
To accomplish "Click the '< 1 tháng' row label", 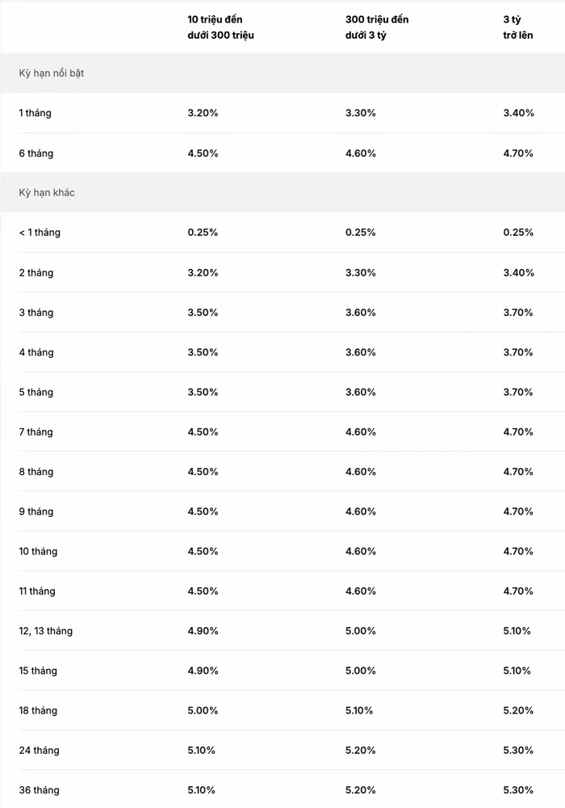I will pos(40,233).
